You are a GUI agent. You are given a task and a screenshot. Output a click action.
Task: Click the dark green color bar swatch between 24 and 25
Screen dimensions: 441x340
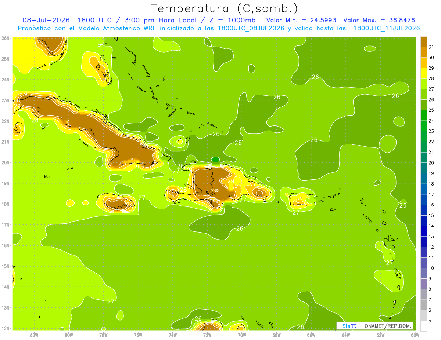point(424,116)
